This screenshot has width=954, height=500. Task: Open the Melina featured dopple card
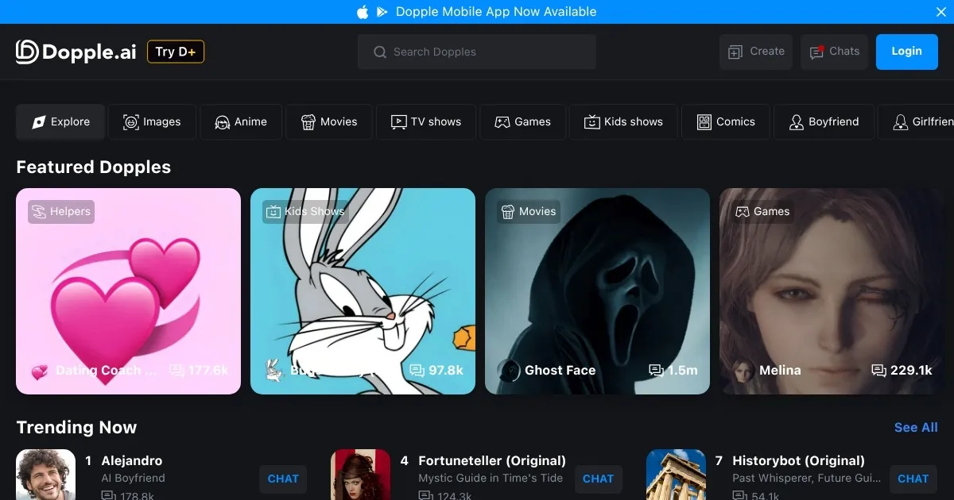tap(831, 291)
